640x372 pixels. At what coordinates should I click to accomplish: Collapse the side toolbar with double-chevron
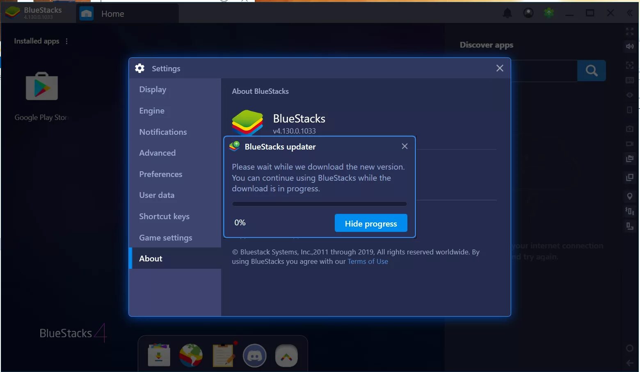(630, 13)
